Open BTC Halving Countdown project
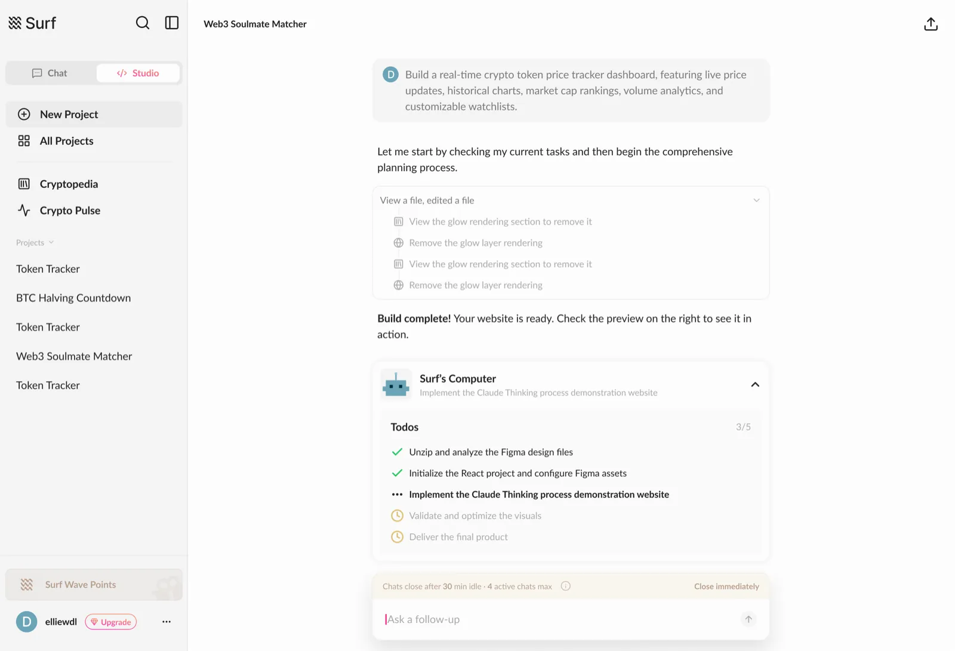The height and width of the screenshot is (651, 955). pyautogui.click(x=73, y=298)
